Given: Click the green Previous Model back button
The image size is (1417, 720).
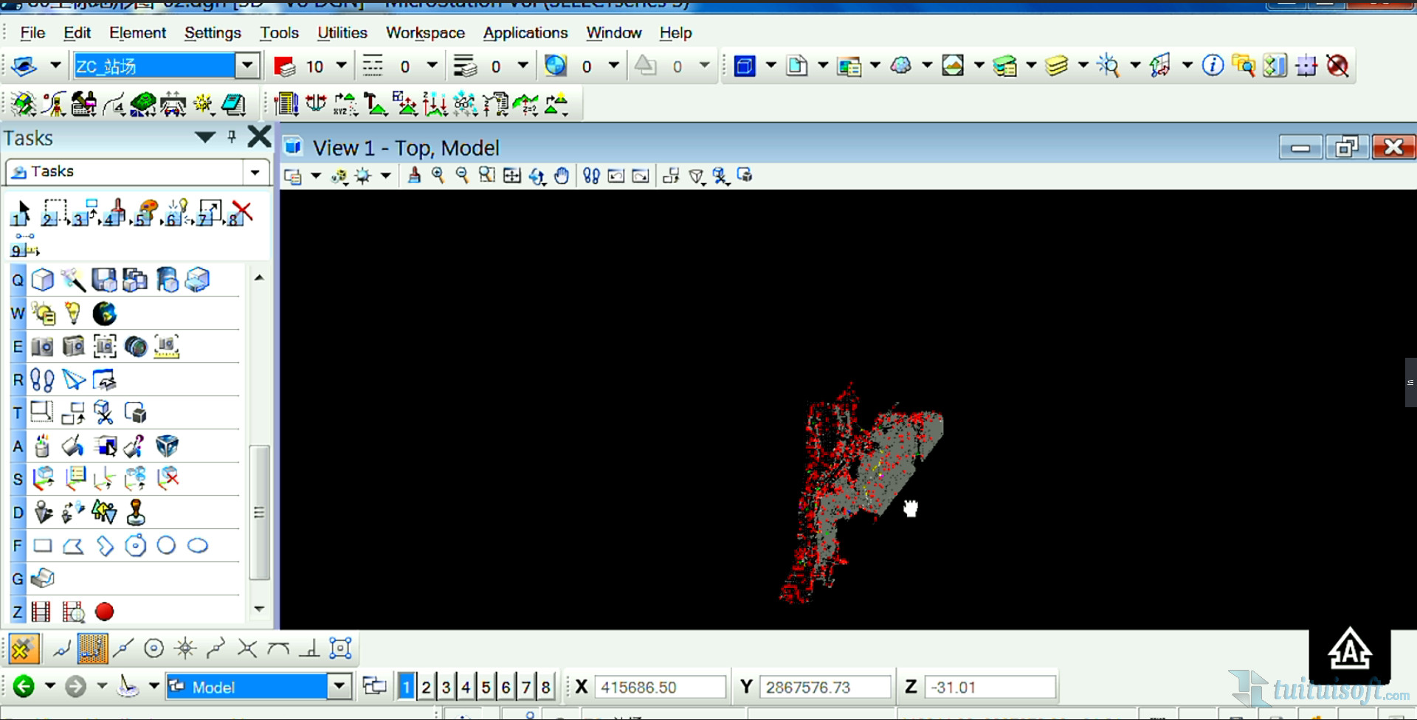Looking at the screenshot, I should pos(24,687).
